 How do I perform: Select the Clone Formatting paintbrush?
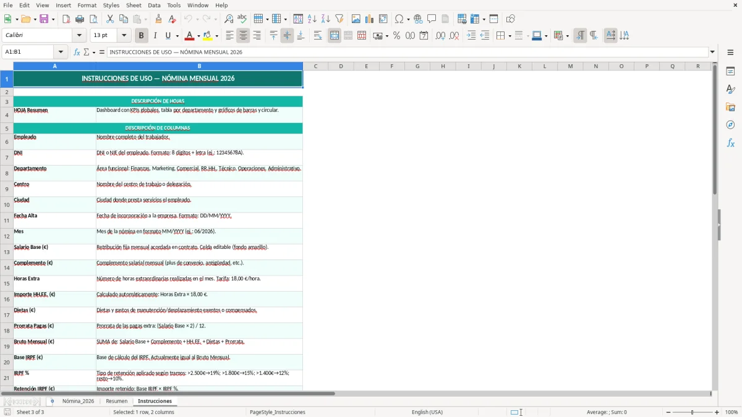point(158,19)
